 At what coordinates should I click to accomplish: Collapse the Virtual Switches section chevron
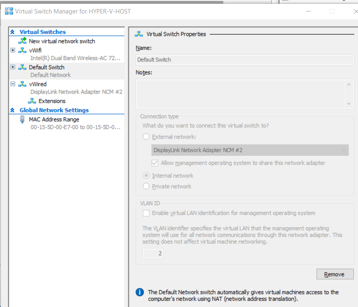[x=13, y=32]
